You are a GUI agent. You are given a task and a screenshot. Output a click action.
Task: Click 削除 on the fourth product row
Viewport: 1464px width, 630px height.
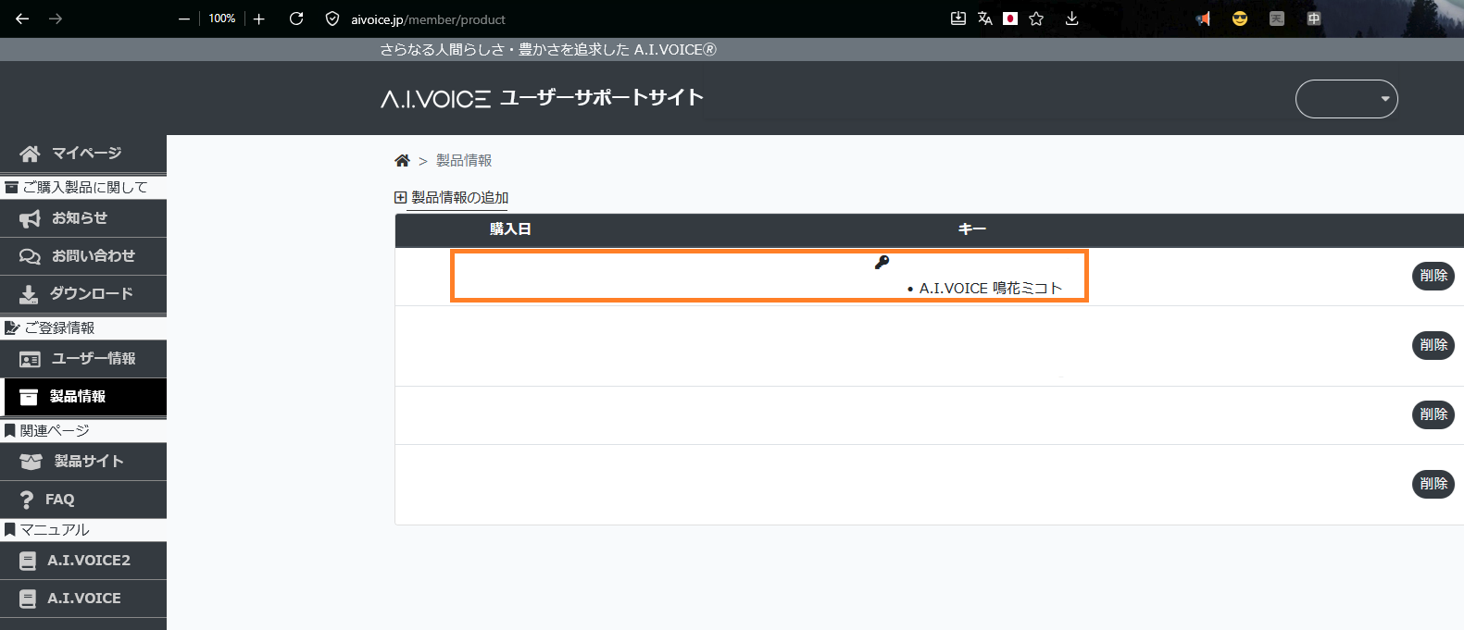[x=1433, y=484]
